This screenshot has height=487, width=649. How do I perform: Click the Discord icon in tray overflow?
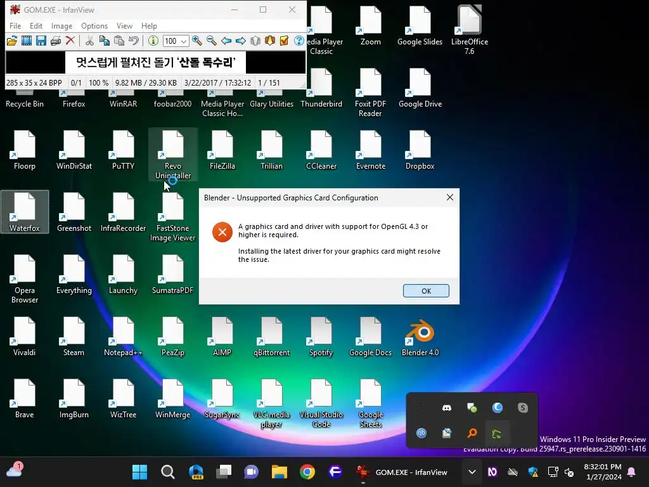coord(447,408)
